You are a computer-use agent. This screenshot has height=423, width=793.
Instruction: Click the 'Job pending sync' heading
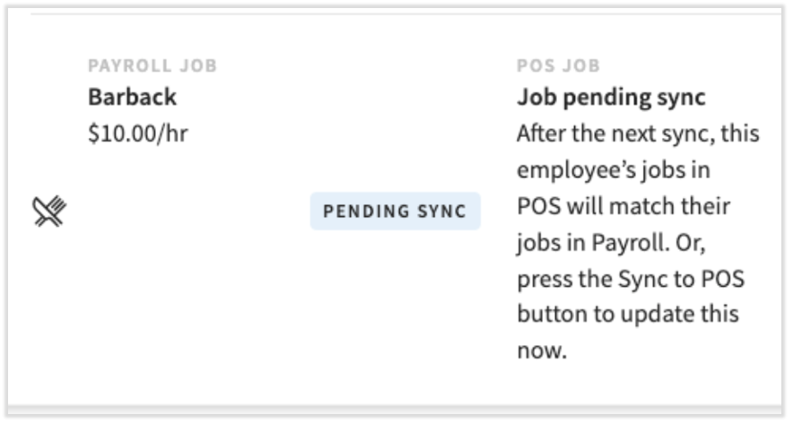[x=611, y=97]
